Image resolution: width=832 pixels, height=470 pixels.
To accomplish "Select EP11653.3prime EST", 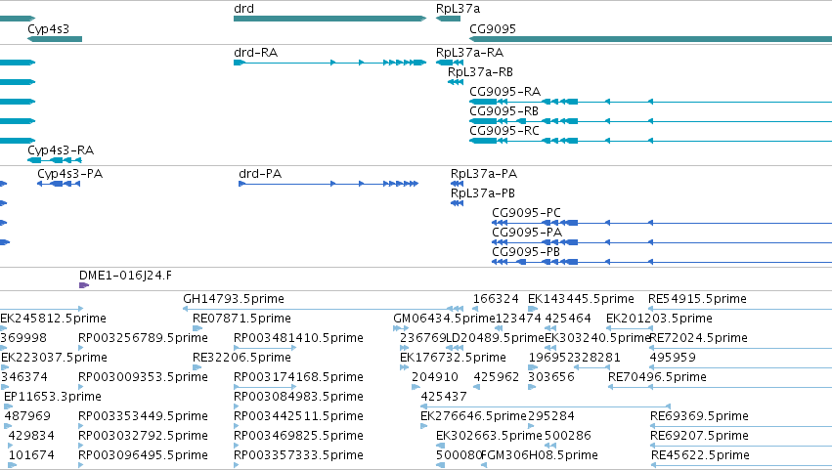I will pyautogui.click(x=8, y=406).
